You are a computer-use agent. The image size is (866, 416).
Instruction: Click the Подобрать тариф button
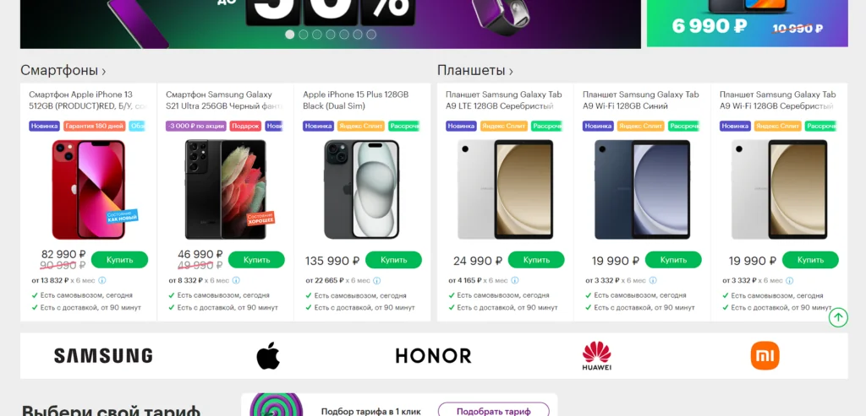494,411
